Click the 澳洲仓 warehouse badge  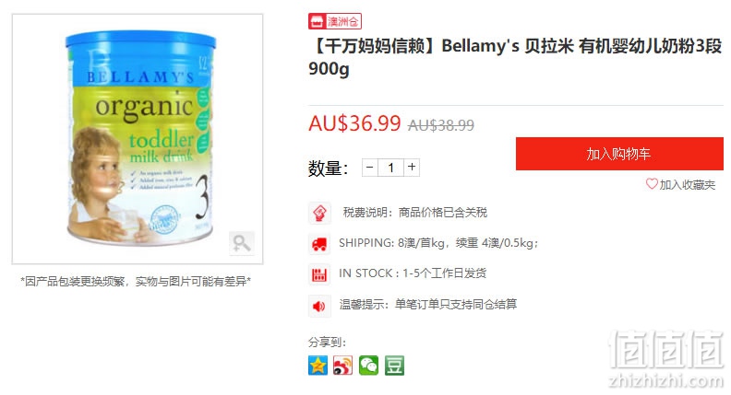pos(335,21)
